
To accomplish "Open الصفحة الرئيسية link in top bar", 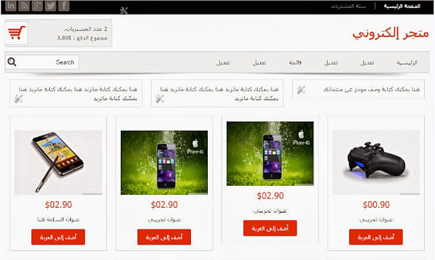I will tap(402, 6).
